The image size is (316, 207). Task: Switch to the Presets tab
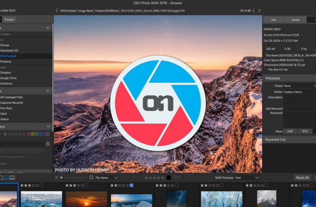tap(9, 20)
